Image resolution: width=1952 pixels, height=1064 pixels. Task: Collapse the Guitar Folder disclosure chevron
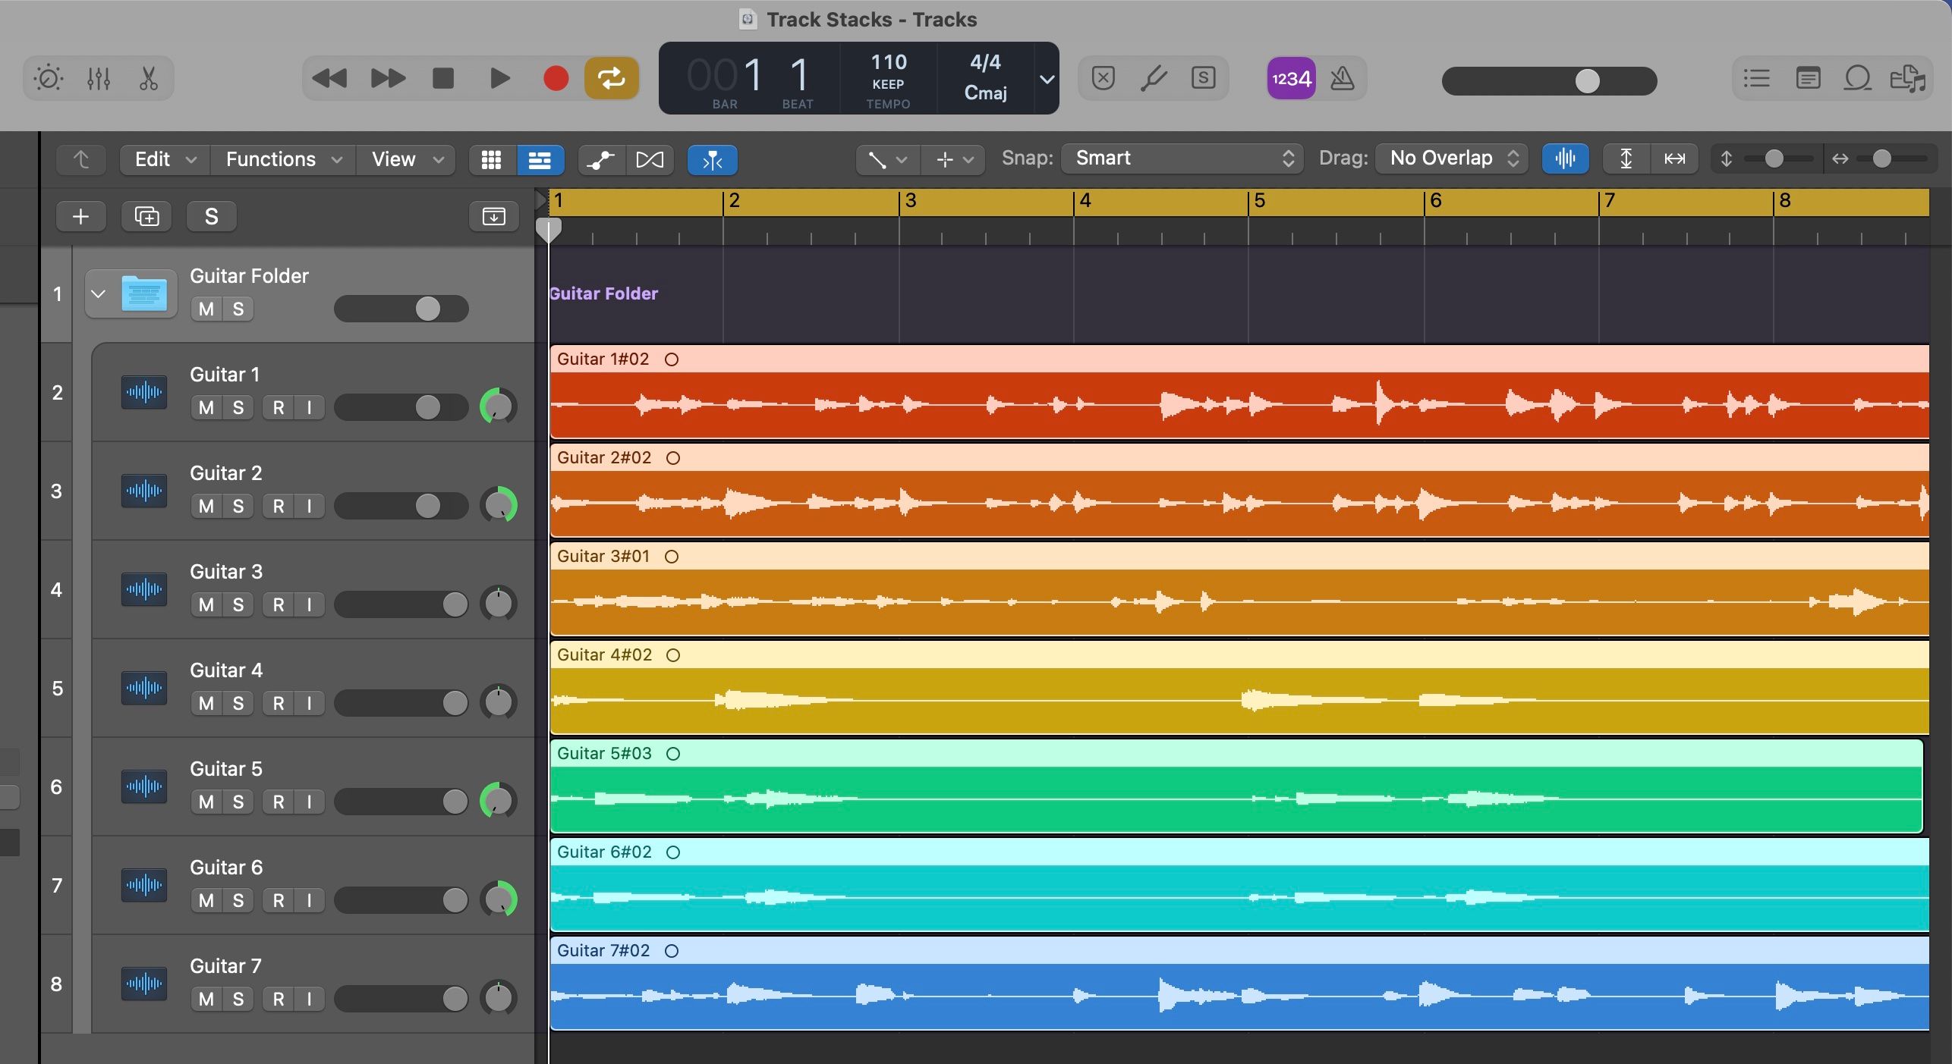98,293
